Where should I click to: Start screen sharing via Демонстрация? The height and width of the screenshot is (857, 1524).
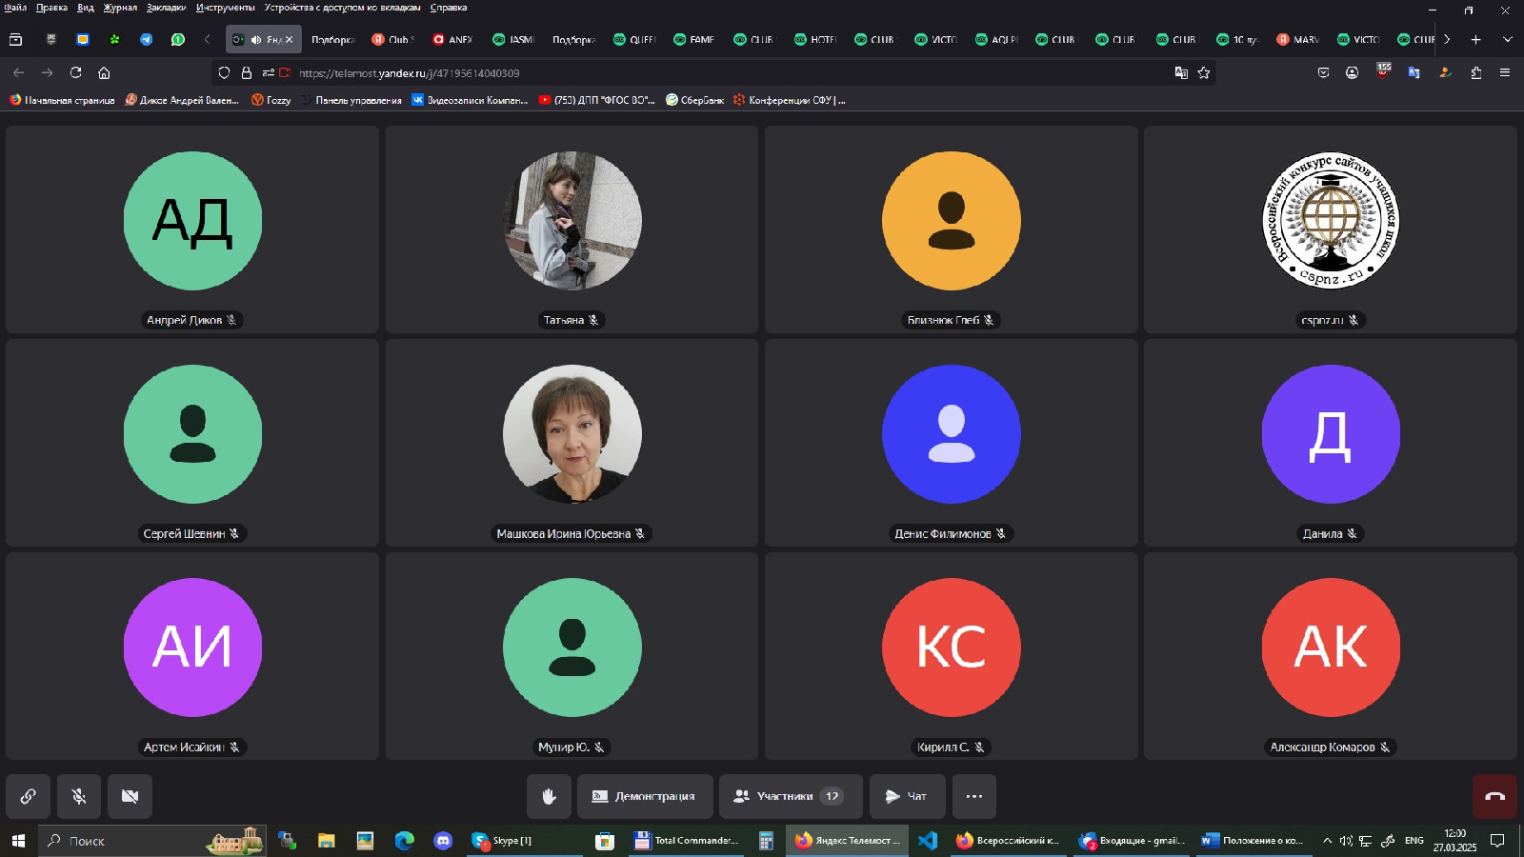point(644,796)
